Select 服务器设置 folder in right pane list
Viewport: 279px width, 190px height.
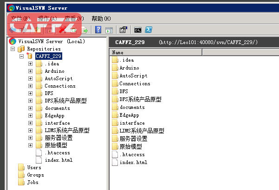133,139
